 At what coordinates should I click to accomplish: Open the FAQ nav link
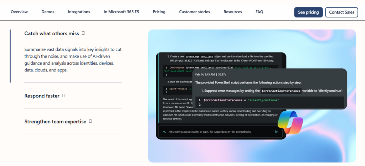coord(259,12)
